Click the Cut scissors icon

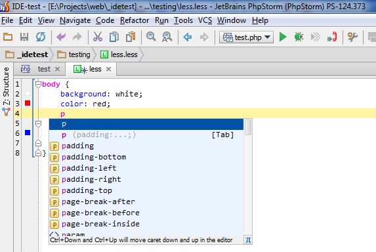[98, 37]
